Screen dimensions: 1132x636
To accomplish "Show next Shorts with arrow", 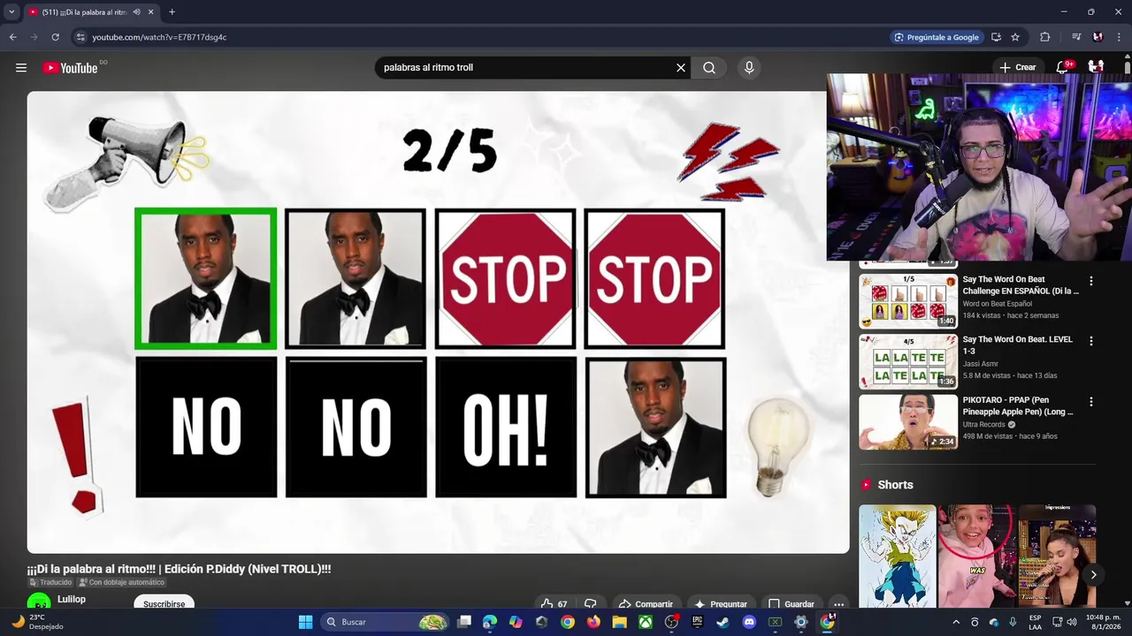I will [1093, 575].
